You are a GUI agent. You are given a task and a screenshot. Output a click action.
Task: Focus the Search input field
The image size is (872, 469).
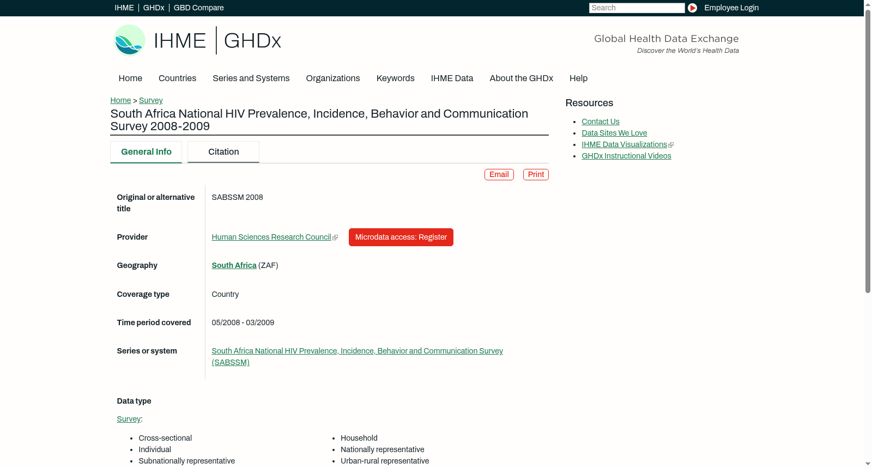click(637, 8)
